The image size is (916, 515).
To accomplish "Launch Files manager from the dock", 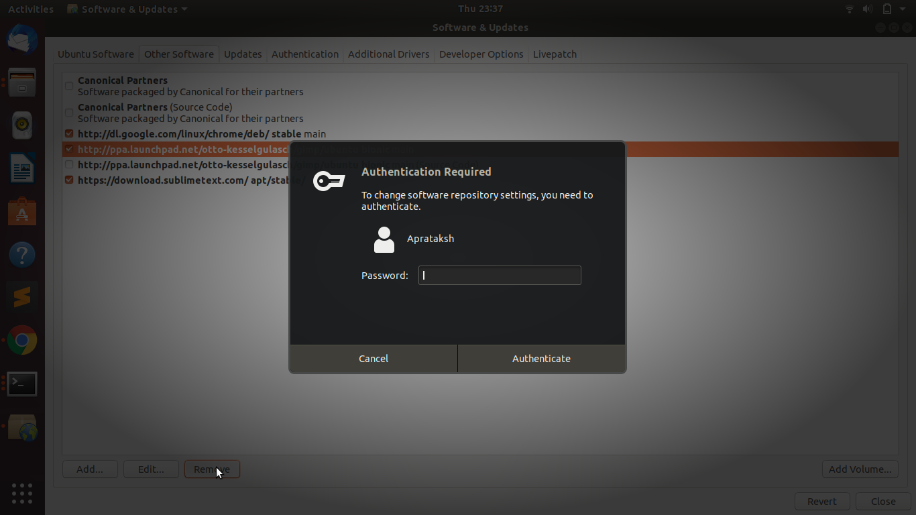I will pyautogui.click(x=22, y=82).
